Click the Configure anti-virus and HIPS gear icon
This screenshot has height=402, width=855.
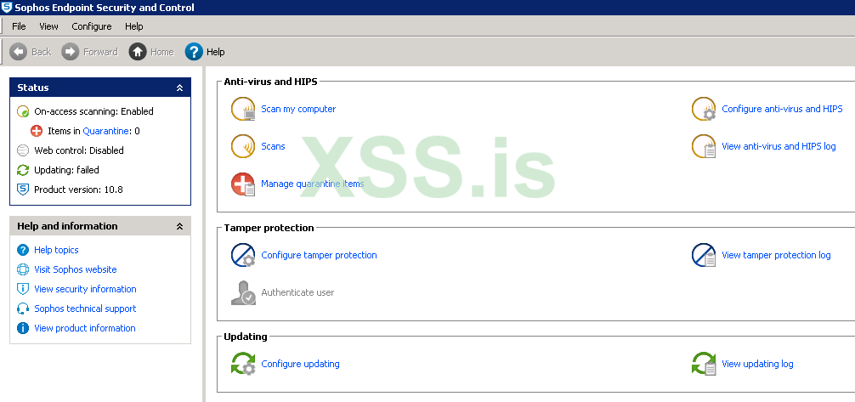coord(704,109)
